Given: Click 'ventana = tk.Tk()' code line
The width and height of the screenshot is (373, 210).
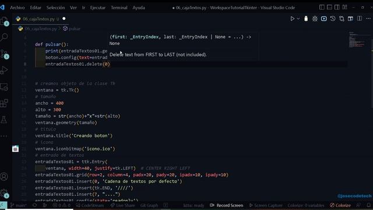Looking at the screenshot, I should point(57,90).
